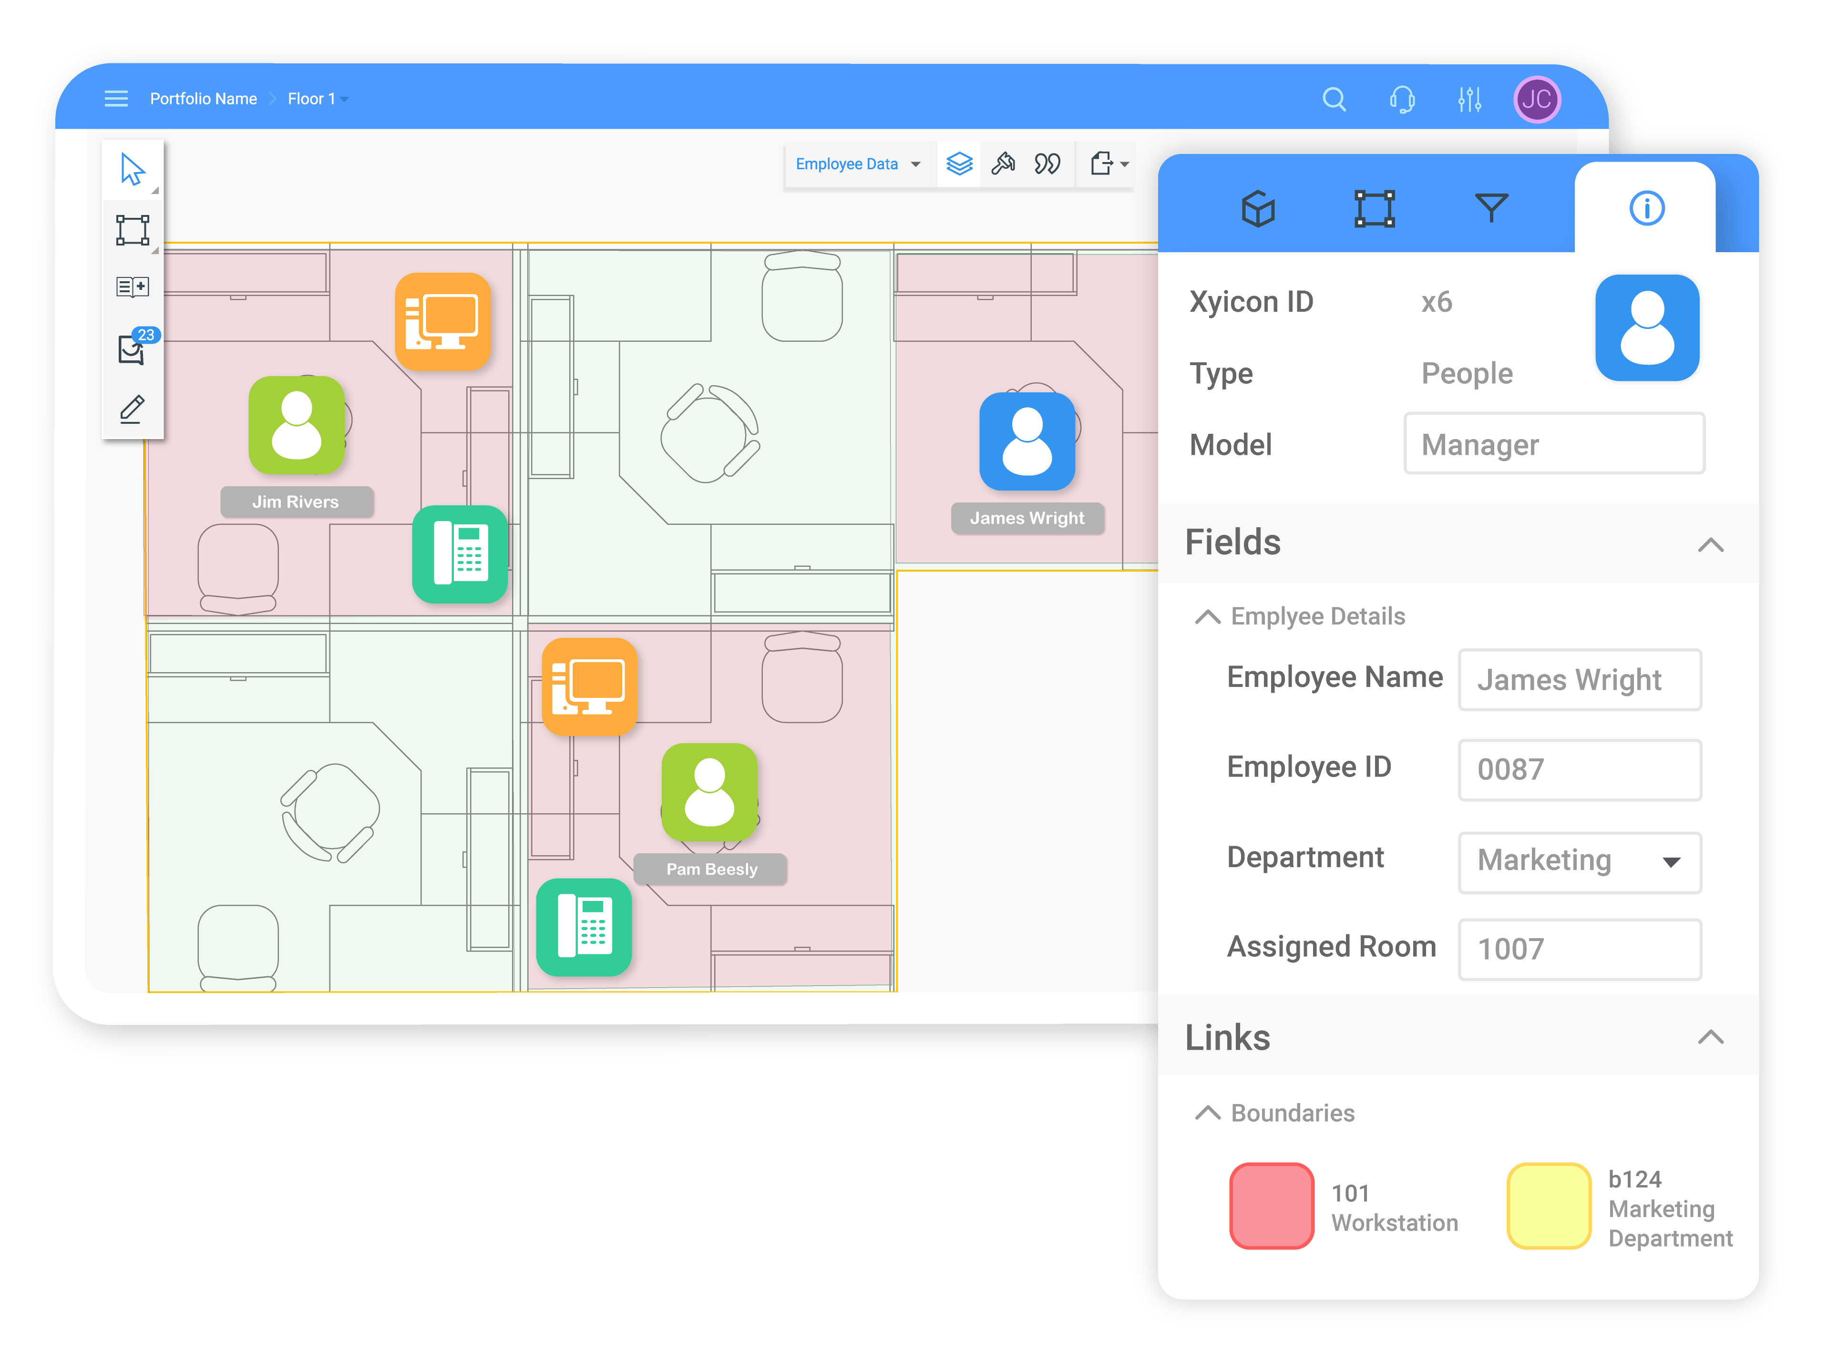
Task: Click the James Wright person marker
Action: [x=1027, y=441]
